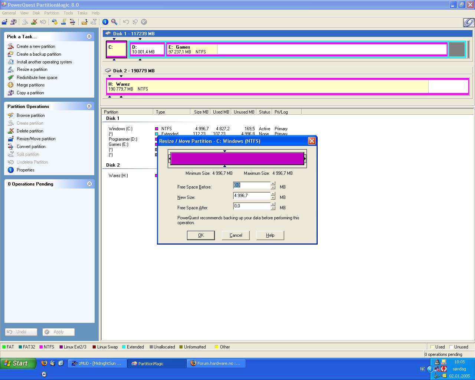Click the NTFS color swatch in legend
The height and width of the screenshot is (380, 475).
41,347
